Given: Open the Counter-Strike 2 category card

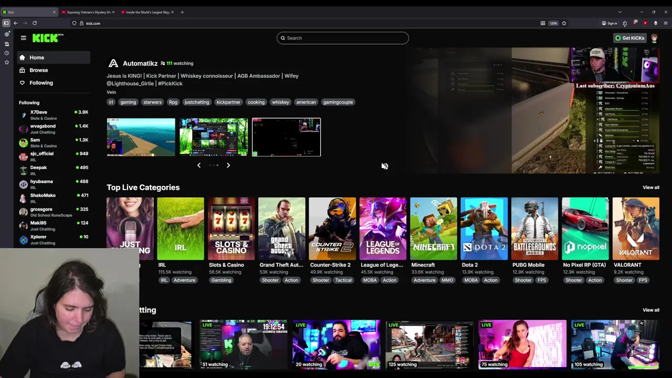Looking at the screenshot, I should pyautogui.click(x=332, y=229).
